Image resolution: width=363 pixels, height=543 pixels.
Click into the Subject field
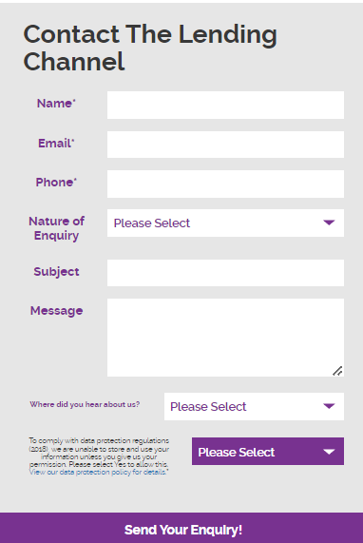tap(225, 273)
